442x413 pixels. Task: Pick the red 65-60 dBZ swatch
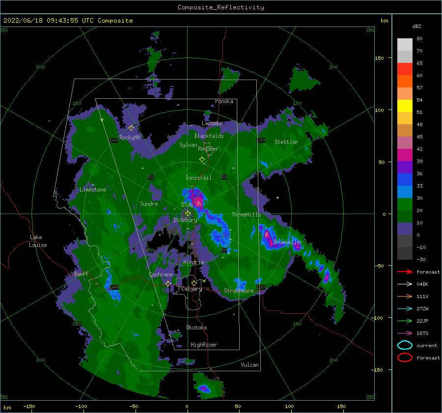coord(405,69)
